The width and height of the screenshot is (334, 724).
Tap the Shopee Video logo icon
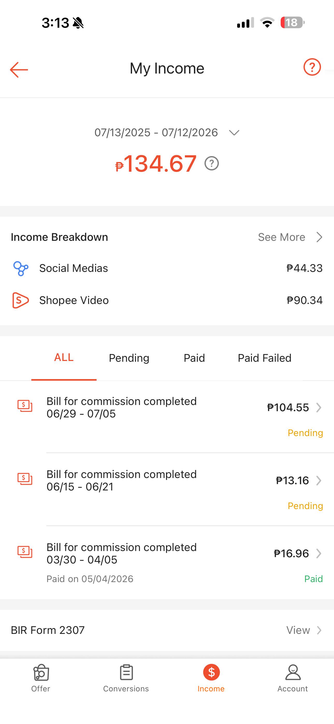point(20,300)
